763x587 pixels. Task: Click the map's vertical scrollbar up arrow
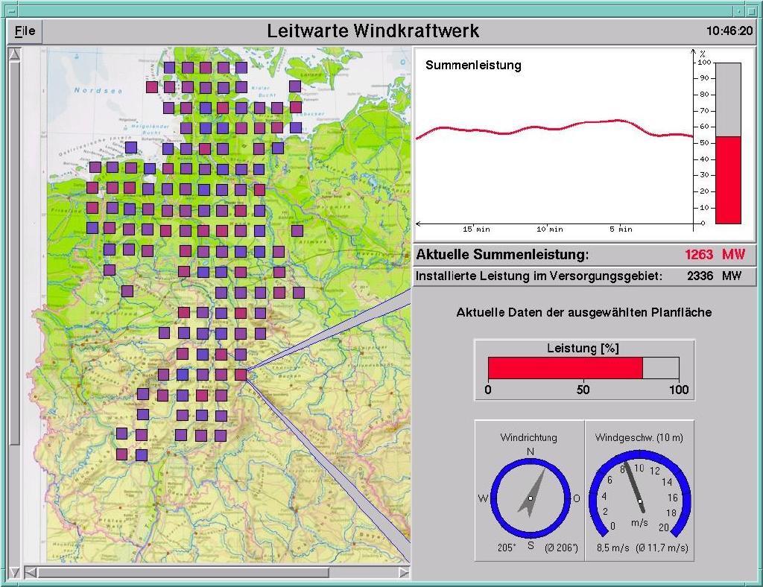(x=14, y=54)
